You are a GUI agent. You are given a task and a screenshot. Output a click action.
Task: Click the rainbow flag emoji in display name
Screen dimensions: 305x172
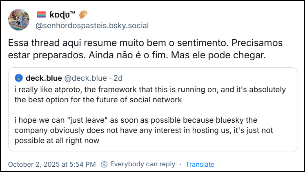tap(41, 15)
